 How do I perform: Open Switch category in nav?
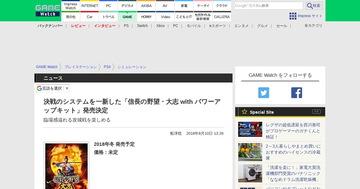[142, 26]
